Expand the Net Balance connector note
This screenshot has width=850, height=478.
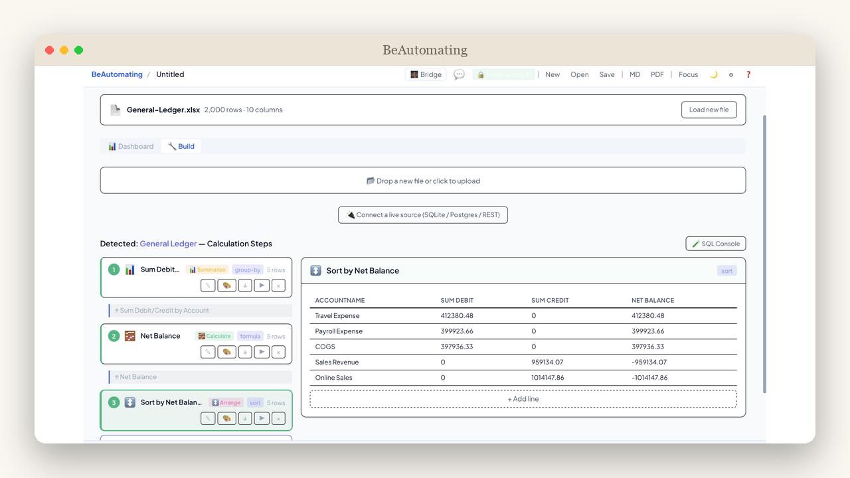click(x=200, y=376)
